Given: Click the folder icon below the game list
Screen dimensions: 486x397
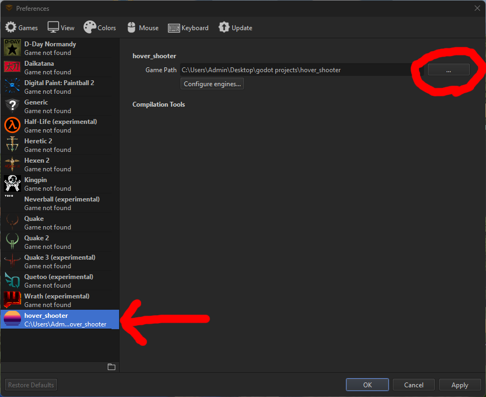Looking at the screenshot, I should pos(112,366).
